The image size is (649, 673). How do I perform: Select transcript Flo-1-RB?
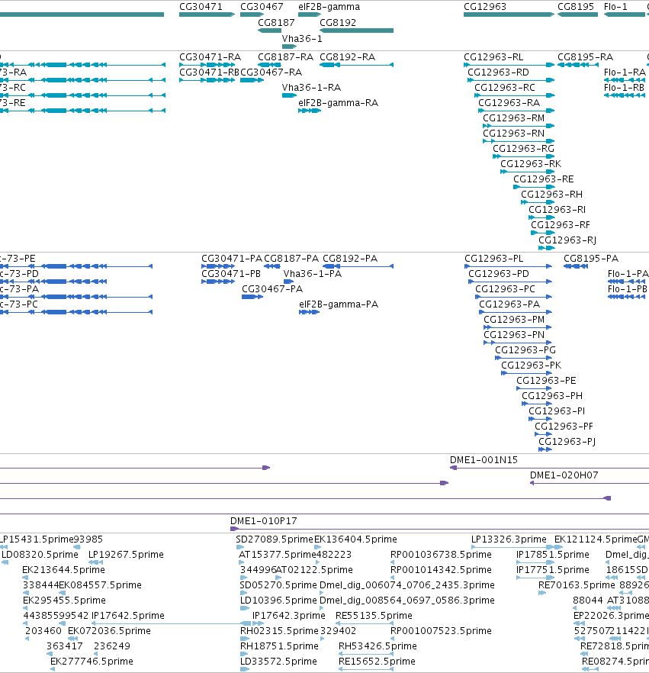click(x=624, y=88)
